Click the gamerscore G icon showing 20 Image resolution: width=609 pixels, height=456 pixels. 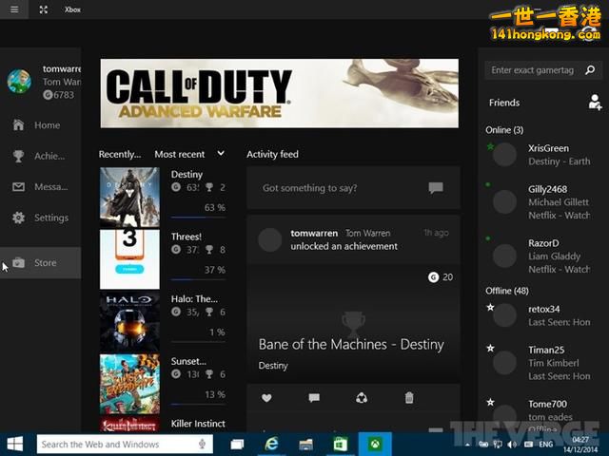coord(434,277)
